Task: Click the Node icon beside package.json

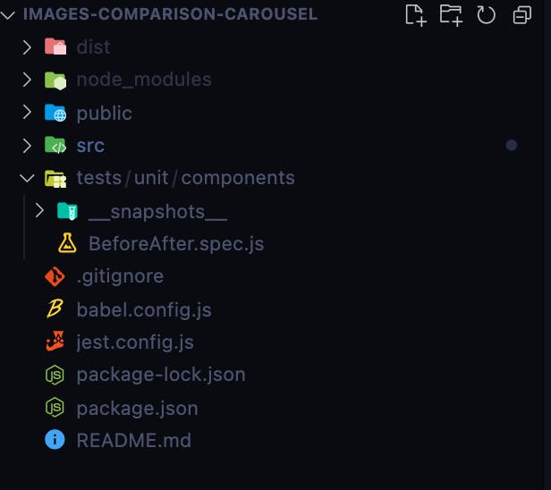Action: coord(55,407)
